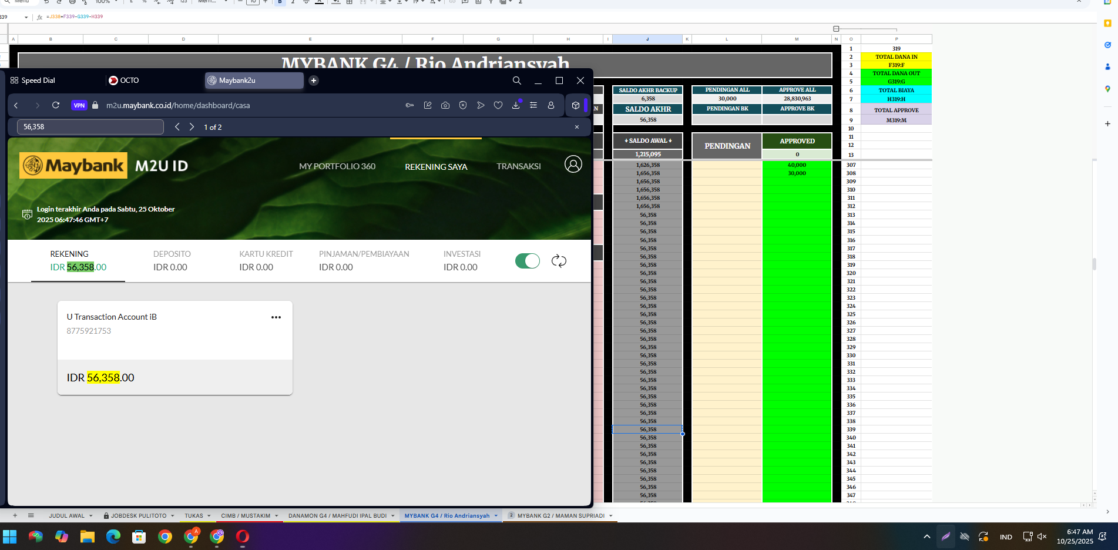The width and height of the screenshot is (1118, 550).
Task: Open the MYBANK G2 / MAMAN SUPRIADI sheet
Action: [x=561, y=516]
